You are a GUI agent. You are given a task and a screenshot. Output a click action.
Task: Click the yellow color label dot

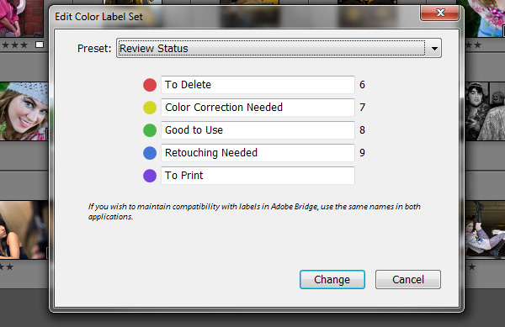150,108
